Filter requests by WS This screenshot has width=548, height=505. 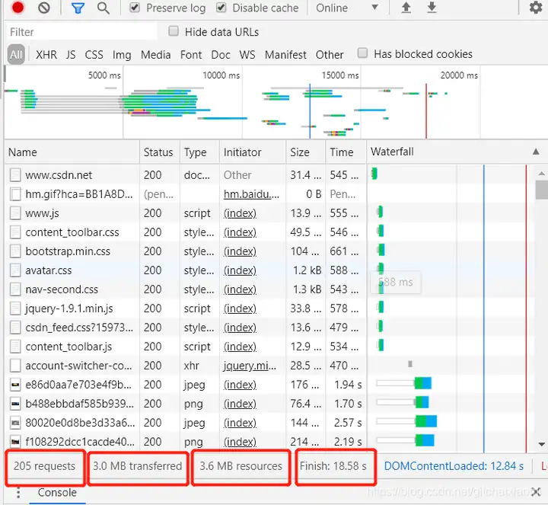[247, 55]
